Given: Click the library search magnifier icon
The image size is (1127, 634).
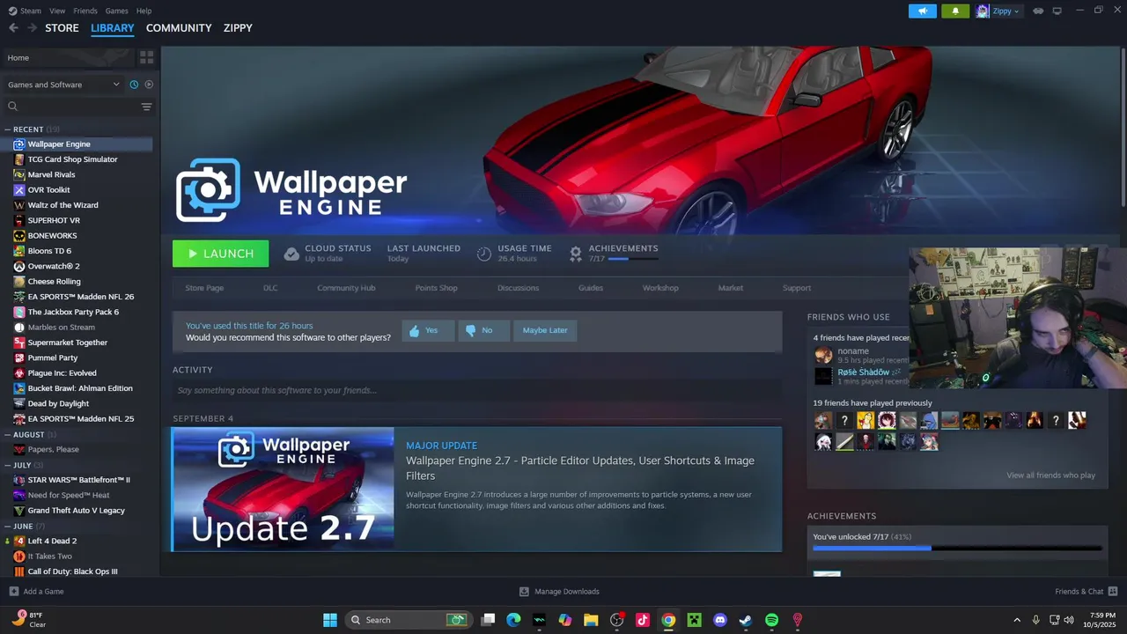Looking at the screenshot, I should [x=12, y=107].
